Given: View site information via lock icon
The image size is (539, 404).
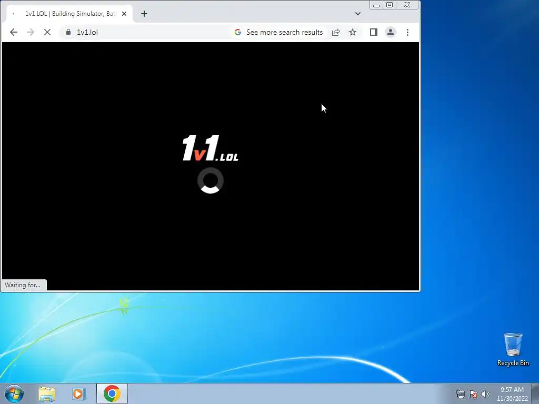Looking at the screenshot, I should pyautogui.click(x=68, y=32).
